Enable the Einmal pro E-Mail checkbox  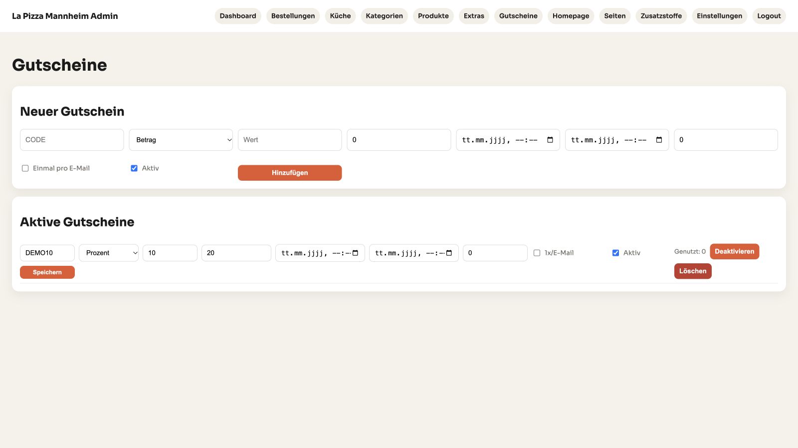[x=25, y=168]
